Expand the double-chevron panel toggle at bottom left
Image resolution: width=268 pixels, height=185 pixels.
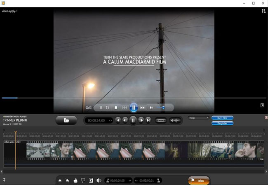tap(4, 180)
